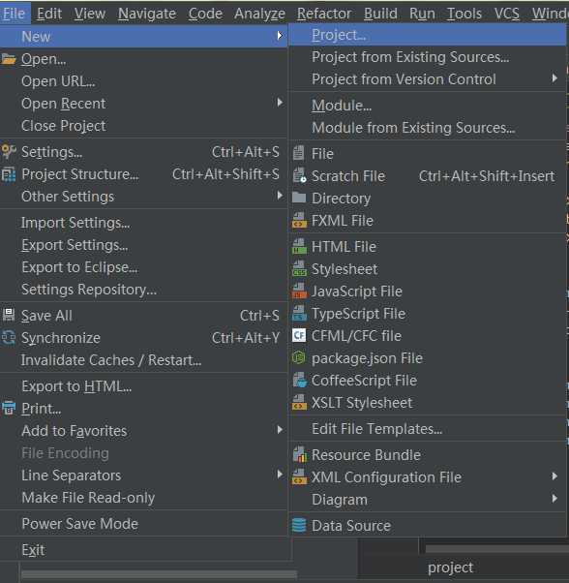
Task: Expand the Other Settings submenu arrow
Action: tap(280, 196)
